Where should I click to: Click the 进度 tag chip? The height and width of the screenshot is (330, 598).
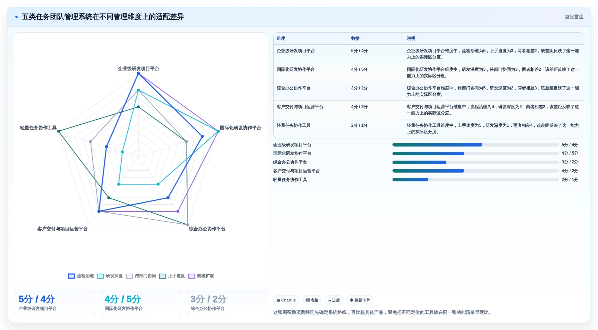[334, 300]
